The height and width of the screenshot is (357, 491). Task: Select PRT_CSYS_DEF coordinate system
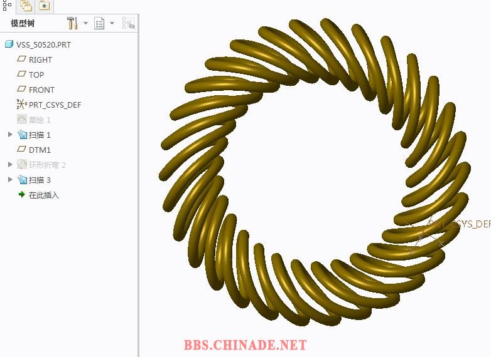tap(55, 105)
